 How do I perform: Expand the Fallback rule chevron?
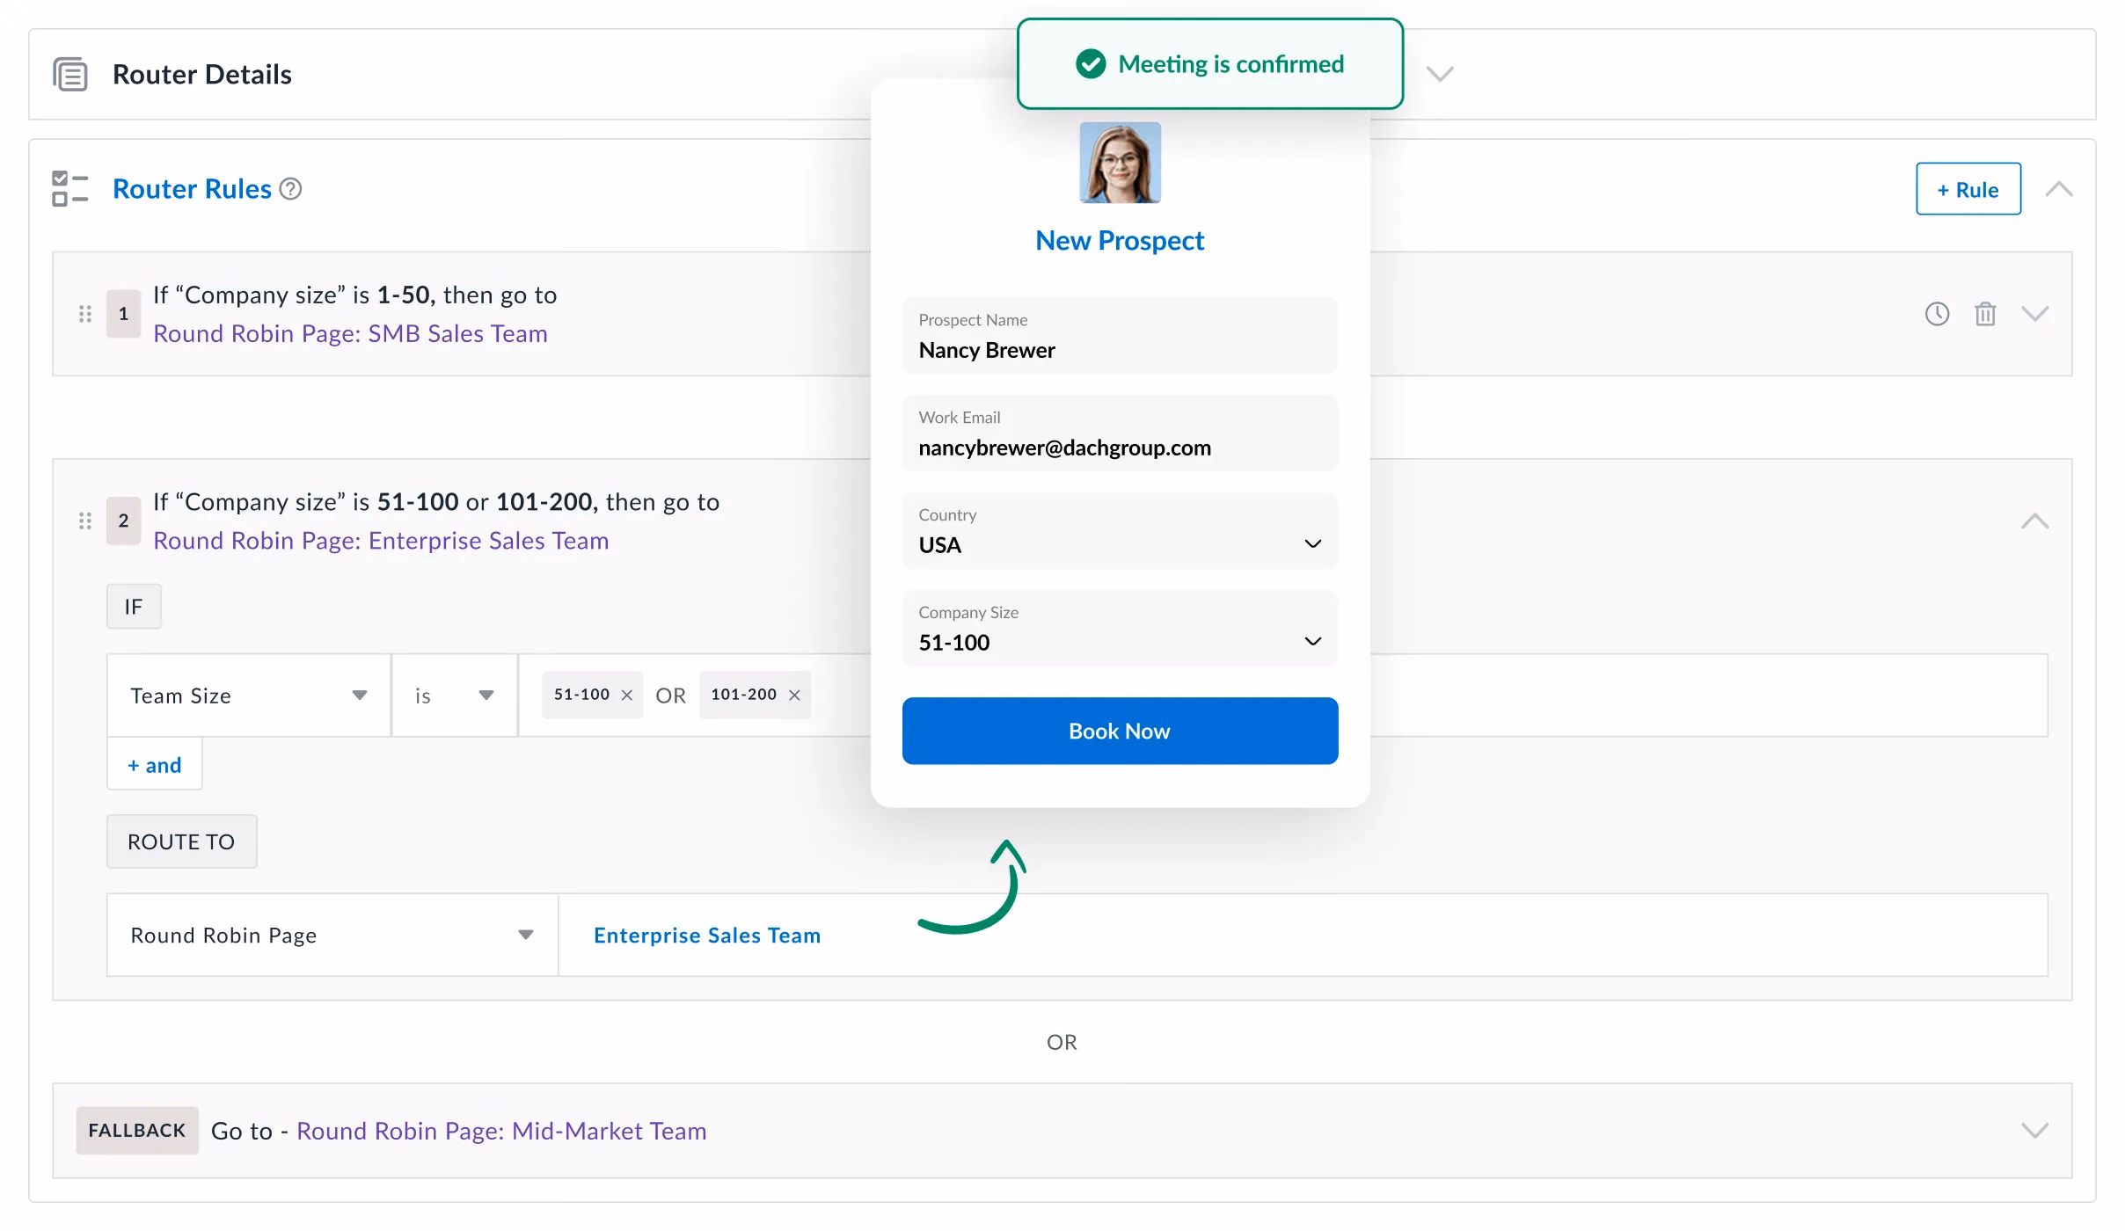(2034, 1131)
